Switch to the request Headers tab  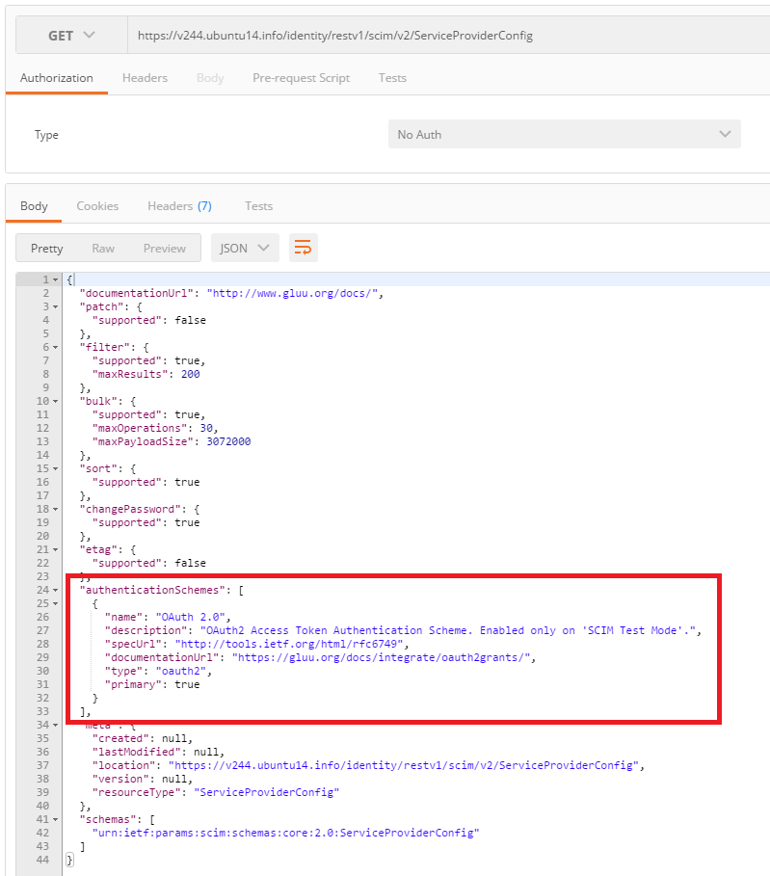point(145,78)
